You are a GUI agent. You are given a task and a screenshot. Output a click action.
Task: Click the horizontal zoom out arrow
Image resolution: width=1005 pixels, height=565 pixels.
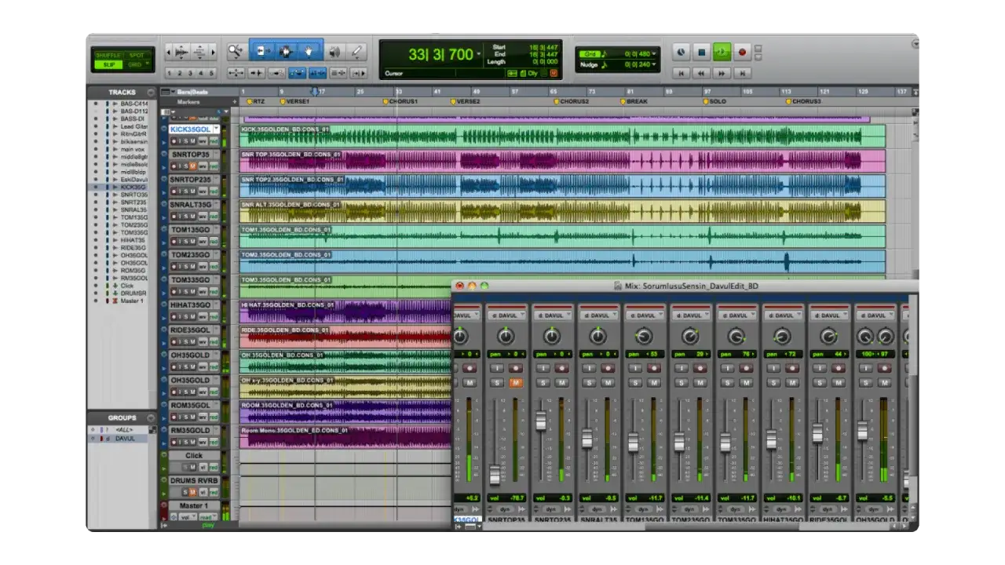click(168, 52)
